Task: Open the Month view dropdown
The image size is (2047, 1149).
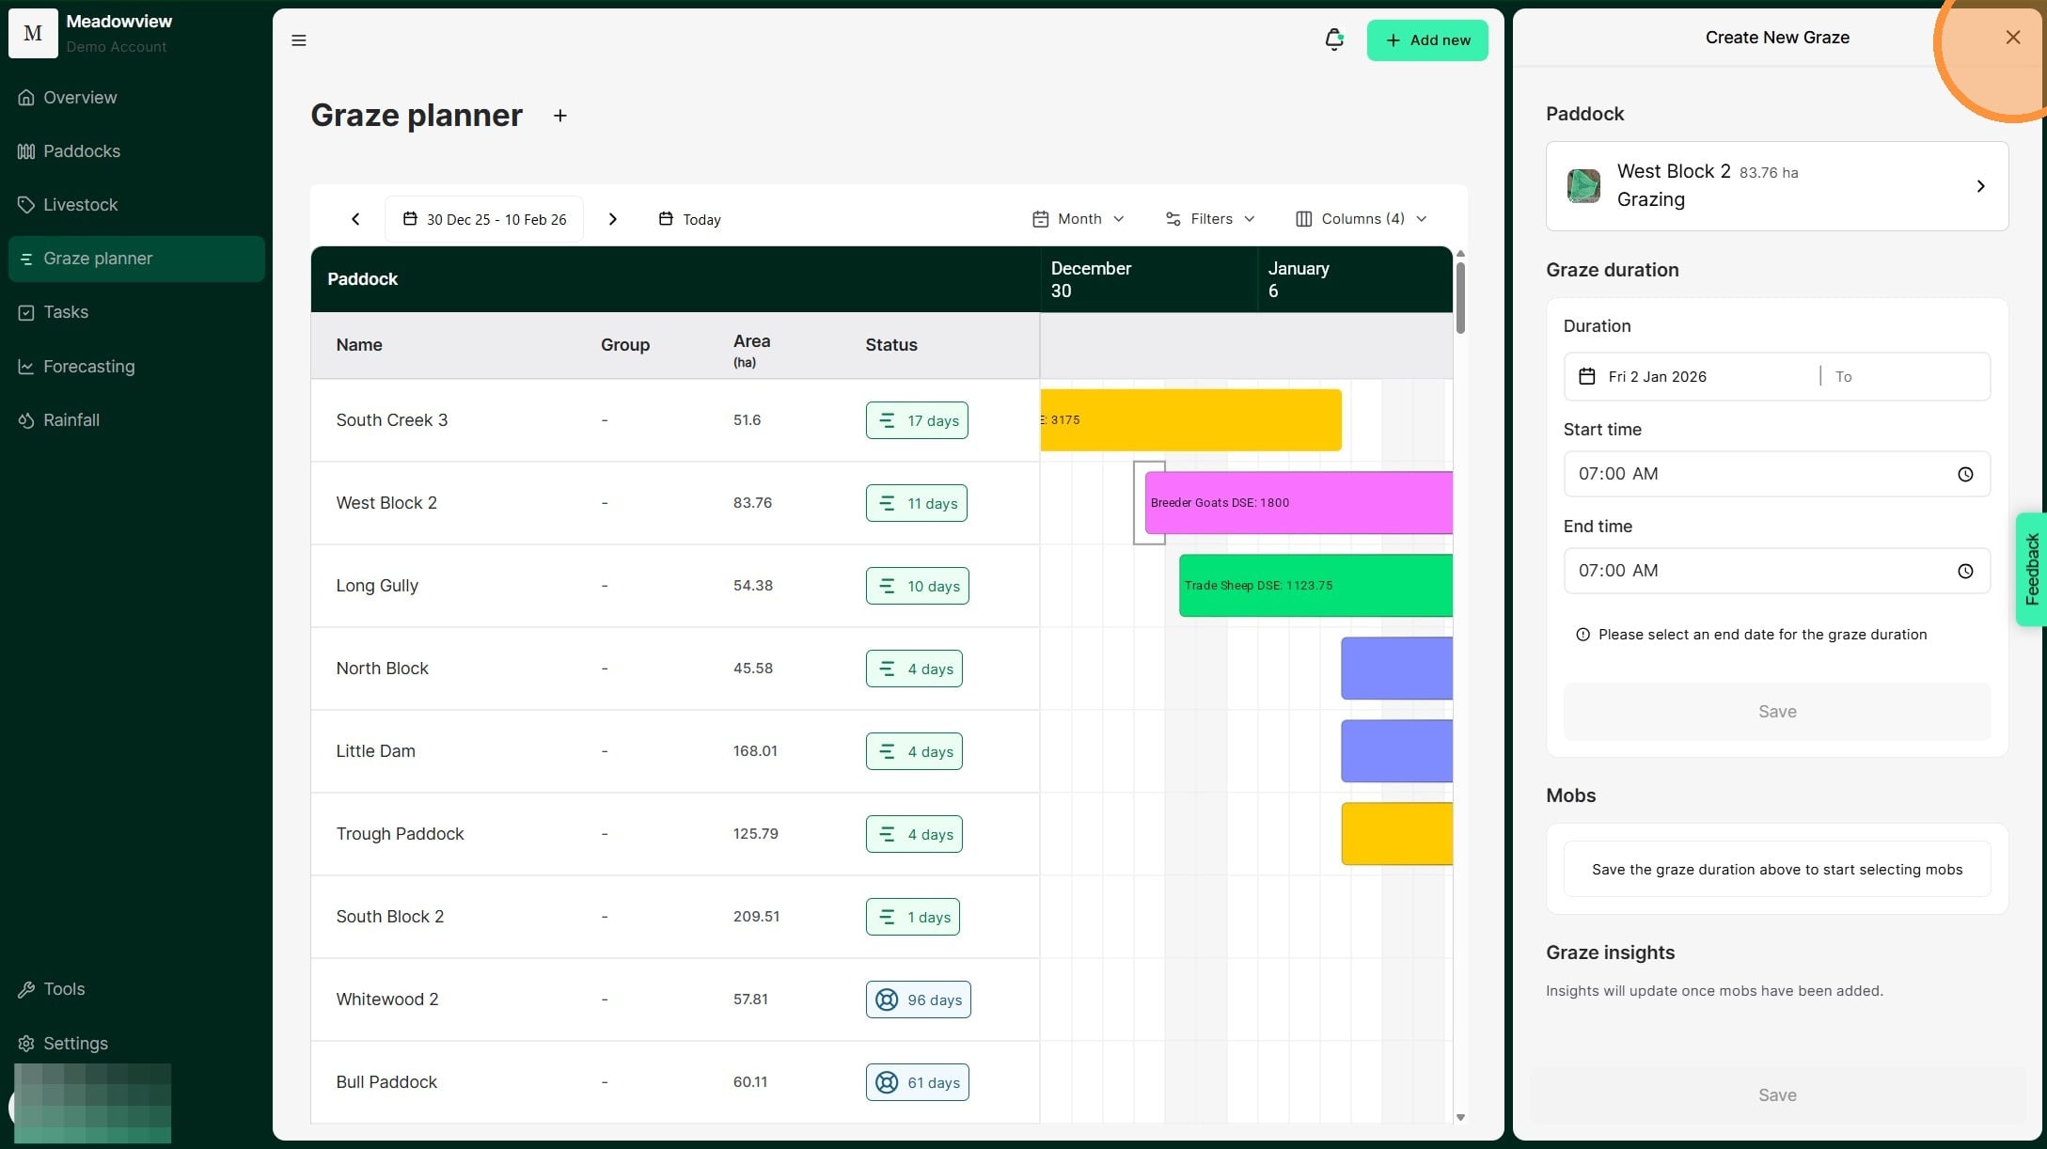Action: pyautogui.click(x=1079, y=219)
